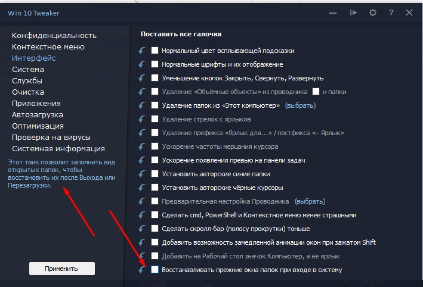Open Win 10 Tweaker settings gear
This screenshot has width=423, height=287.
point(372,13)
